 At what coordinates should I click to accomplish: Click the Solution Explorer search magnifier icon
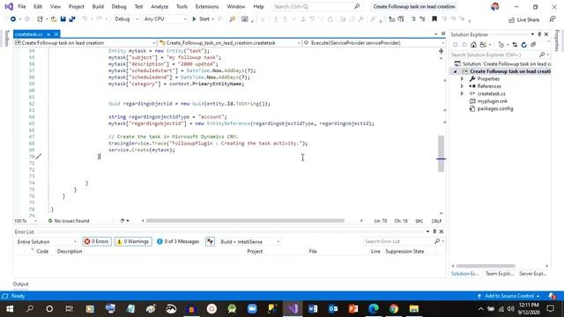542,55
